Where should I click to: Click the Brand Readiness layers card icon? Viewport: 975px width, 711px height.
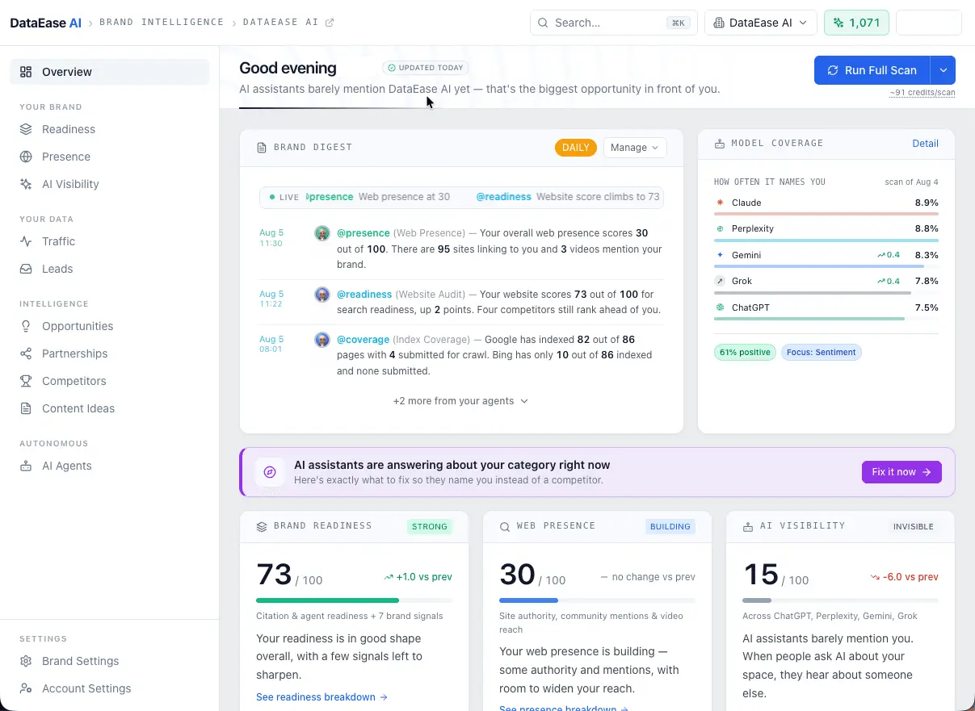tap(262, 526)
